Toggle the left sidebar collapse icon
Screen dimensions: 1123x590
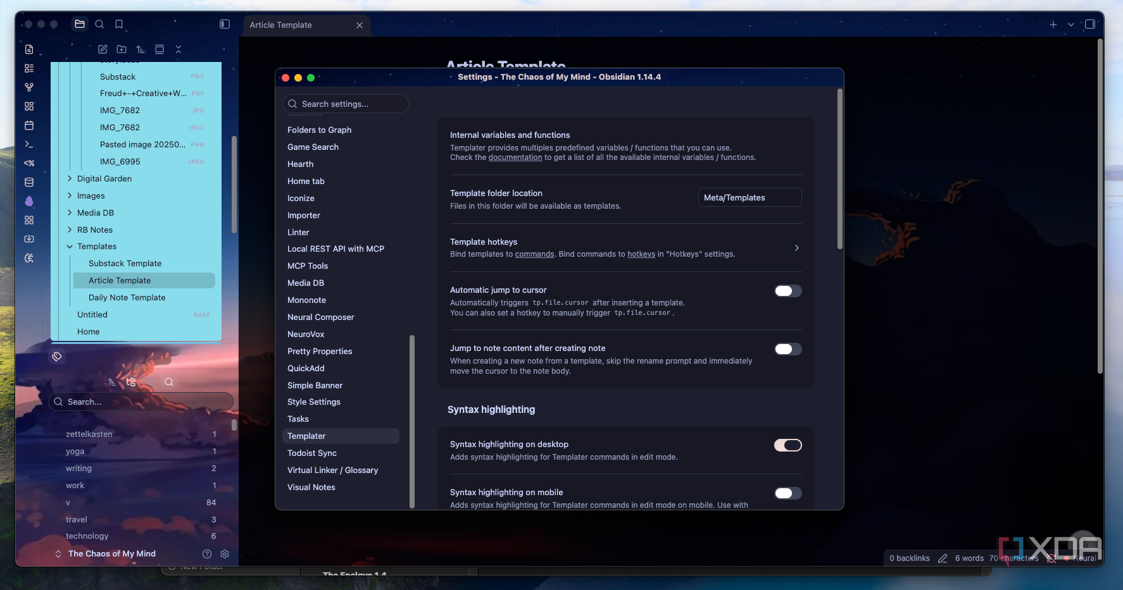click(225, 24)
